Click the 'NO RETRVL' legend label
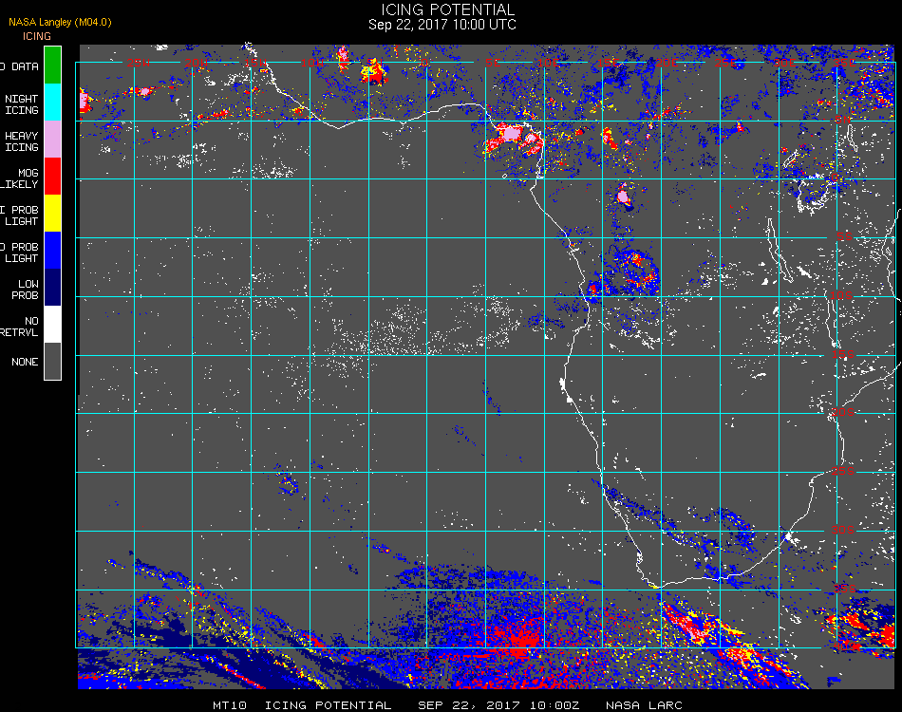Image resolution: width=902 pixels, height=712 pixels. (x=19, y=327)
